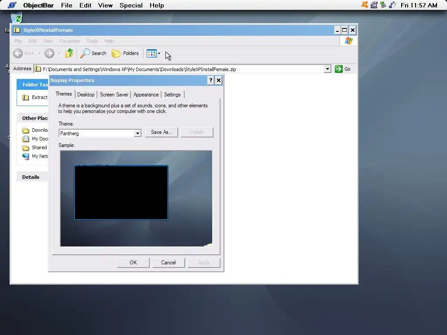Open My Documents link in Other Places
The width and height of the screenshot is (447, 335).
coord(35,139)
